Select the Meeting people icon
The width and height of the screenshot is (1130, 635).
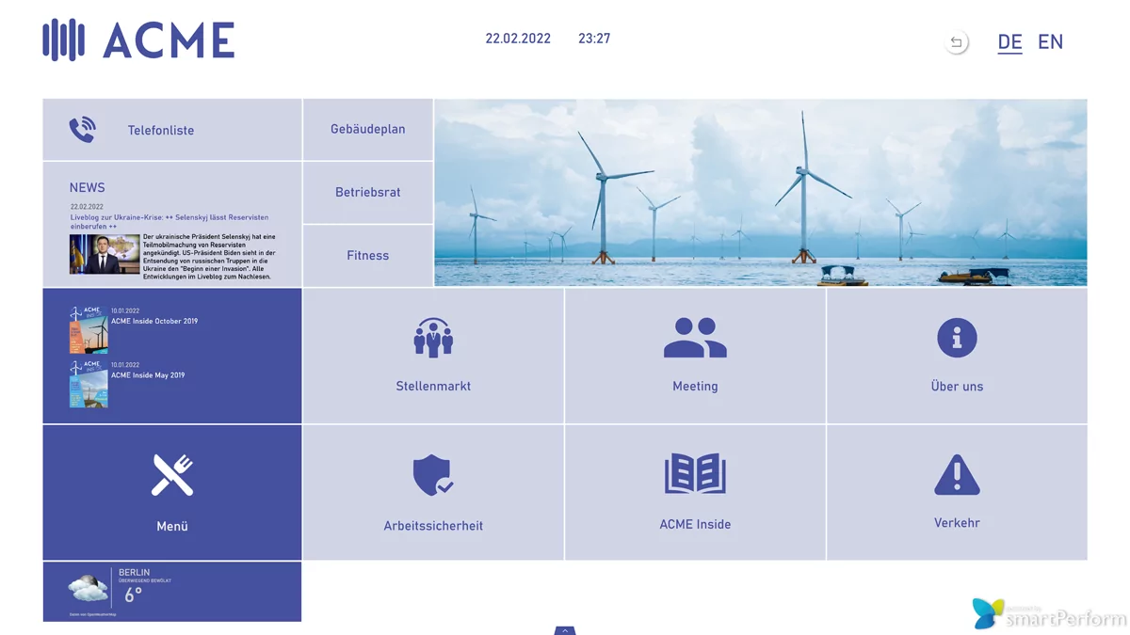[x=695, y=338]
